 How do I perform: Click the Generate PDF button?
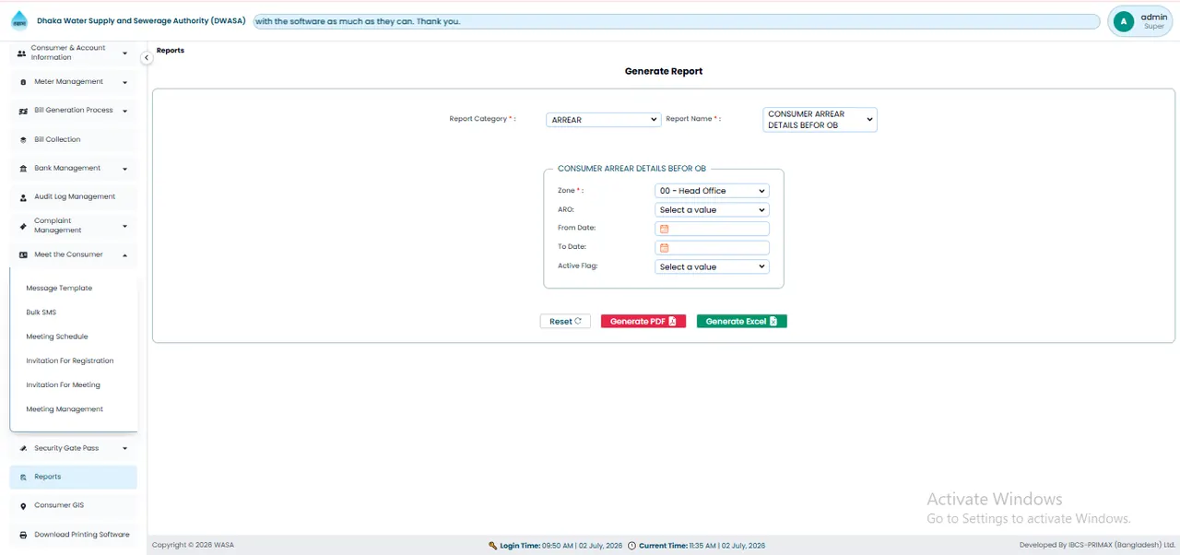point(643,322)
